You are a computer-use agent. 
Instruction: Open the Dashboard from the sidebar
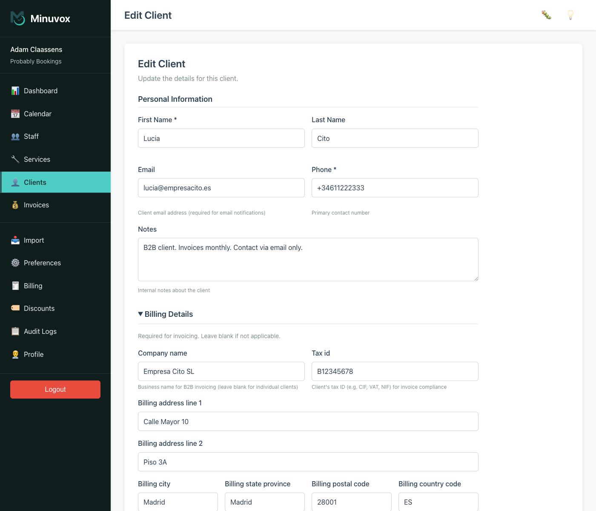click(x=40, y=91)
